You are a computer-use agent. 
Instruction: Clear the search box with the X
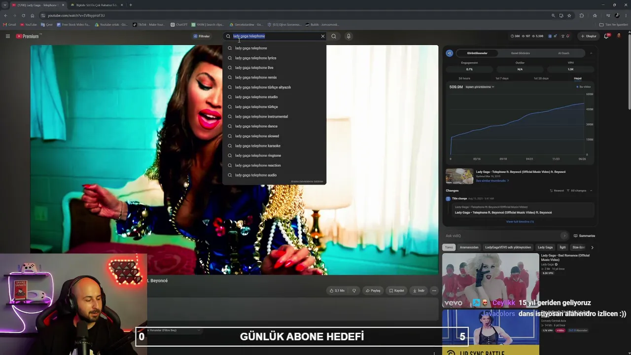(323, 36)
